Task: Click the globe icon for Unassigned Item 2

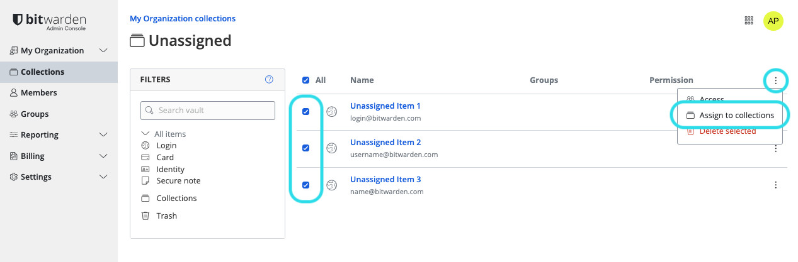Action: pyautogui.click(x=332, y=148)
